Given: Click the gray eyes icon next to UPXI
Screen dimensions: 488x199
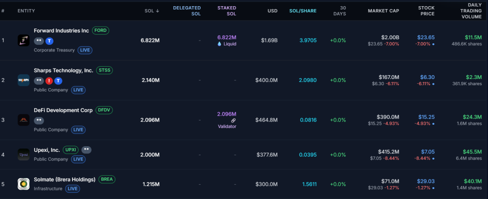Looking at the screenshot, I should [86, 150].
